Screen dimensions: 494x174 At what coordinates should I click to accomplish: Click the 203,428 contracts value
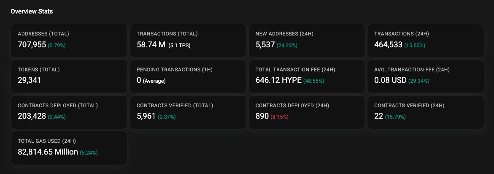coord(32,116)
